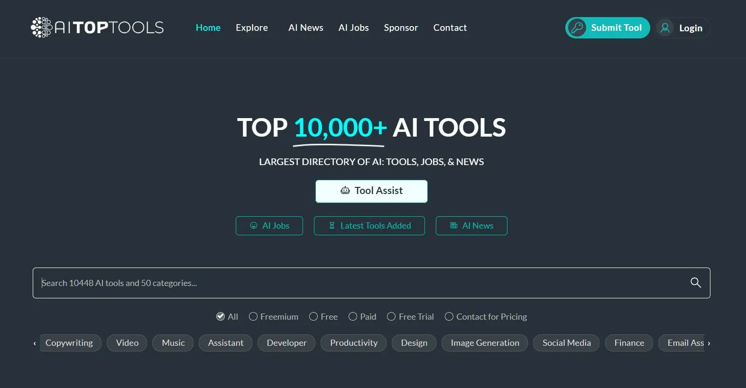Image resolution: width=746 pixels, height=388 pixels.
Task: Filter by Music category
Action: tap(173, 343)
